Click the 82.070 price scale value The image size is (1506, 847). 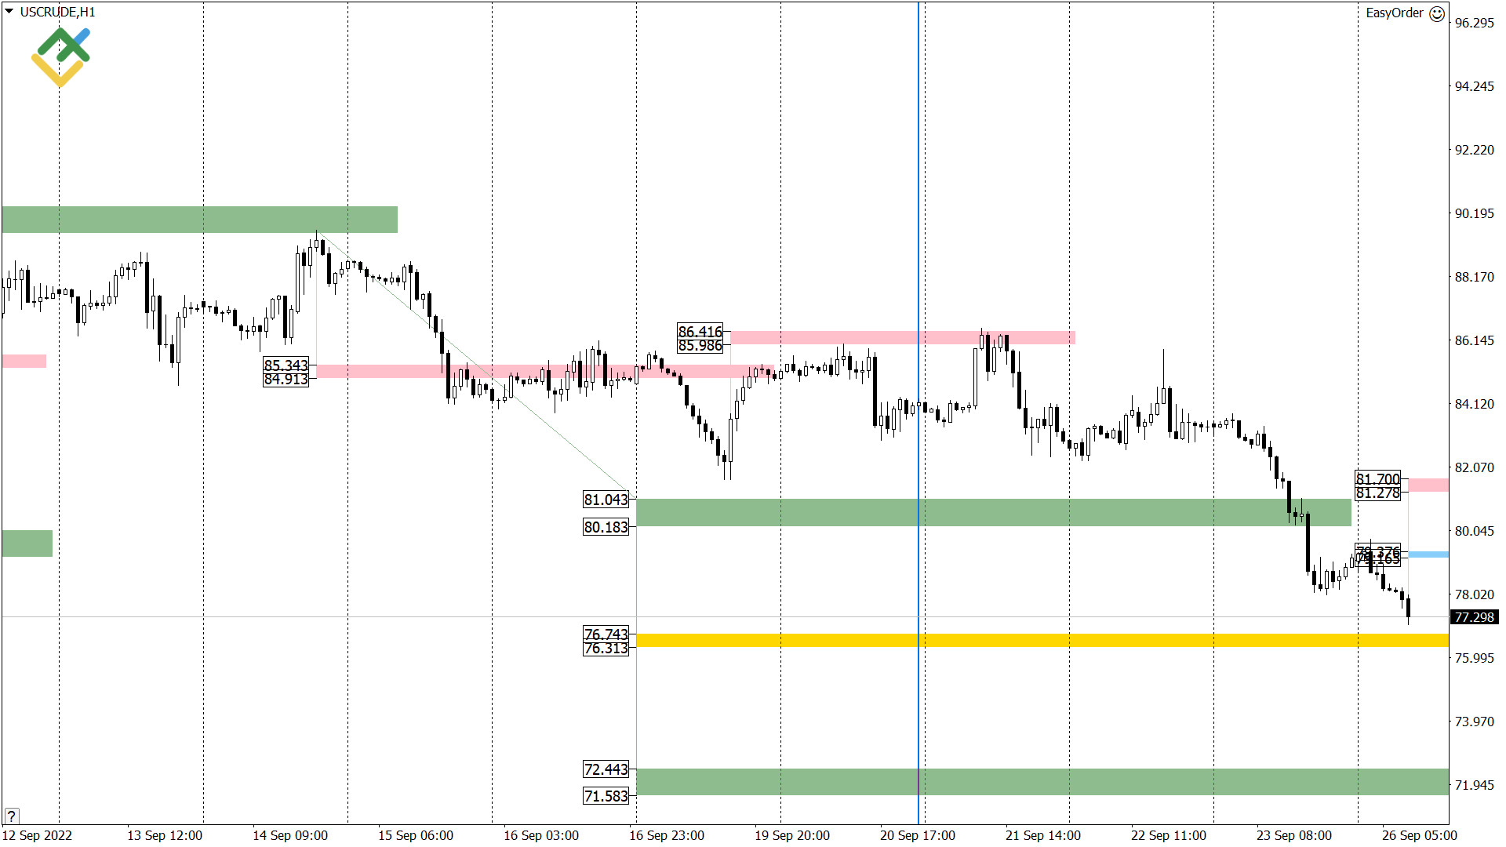tap(1475, 467)
